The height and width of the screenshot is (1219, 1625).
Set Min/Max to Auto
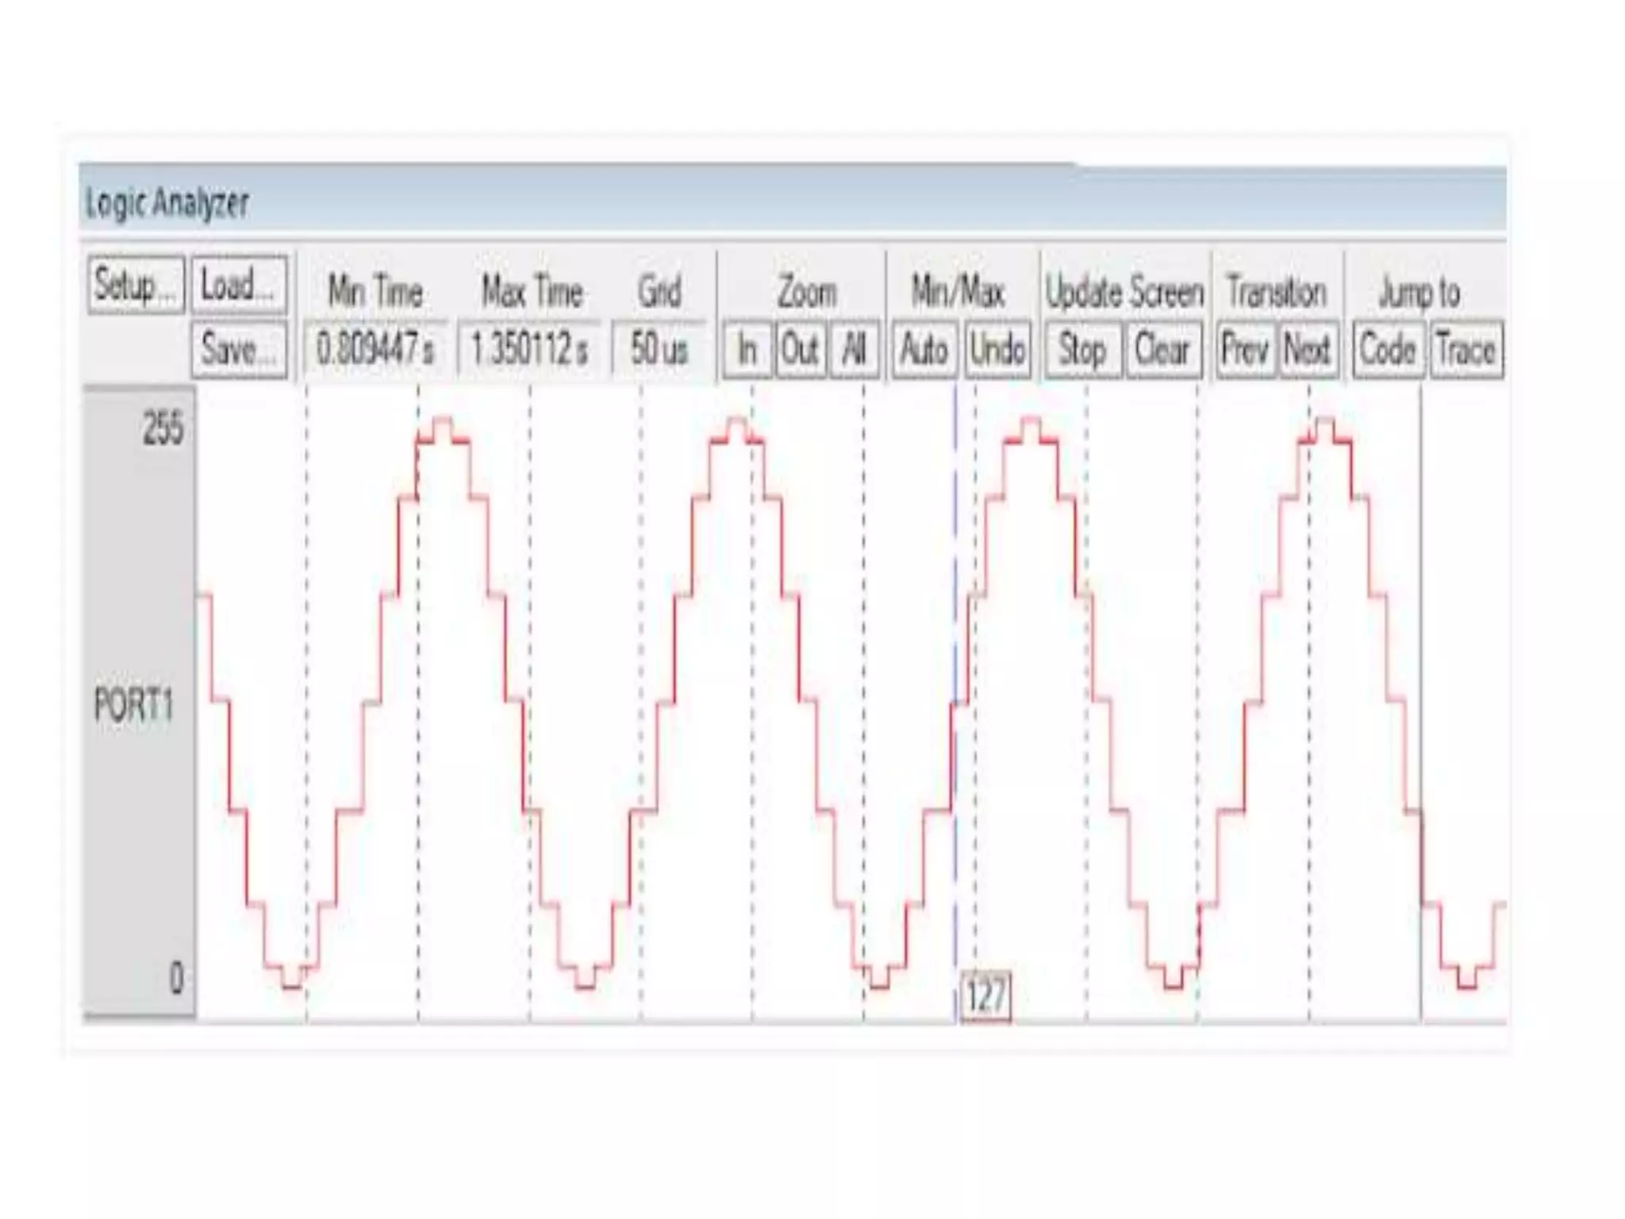924,349
